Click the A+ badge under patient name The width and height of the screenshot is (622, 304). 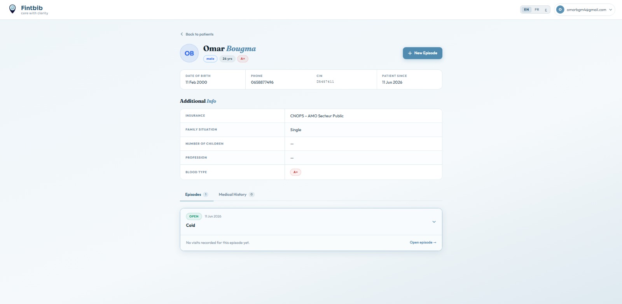[x=243, y=59]
